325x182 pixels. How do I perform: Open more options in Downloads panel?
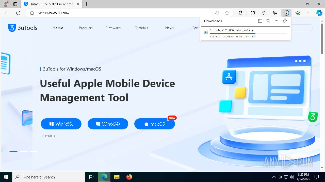point(277,21)
